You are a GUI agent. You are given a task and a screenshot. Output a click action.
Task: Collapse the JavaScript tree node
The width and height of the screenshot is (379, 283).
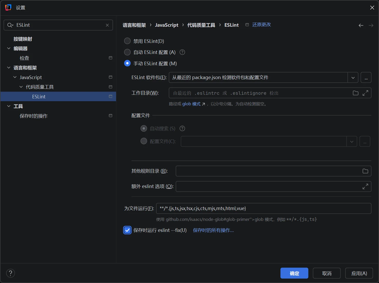tap(15, 77)
